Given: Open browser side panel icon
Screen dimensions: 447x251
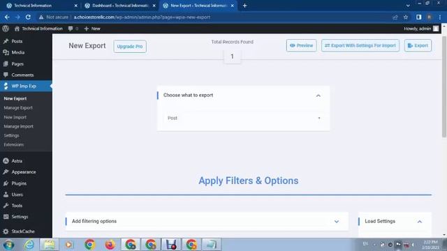Looking at the screenshot, I should (418, 17).
